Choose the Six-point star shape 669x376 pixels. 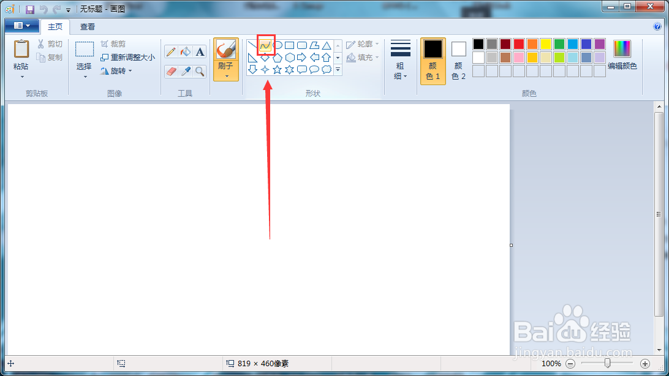pos(290,69)
